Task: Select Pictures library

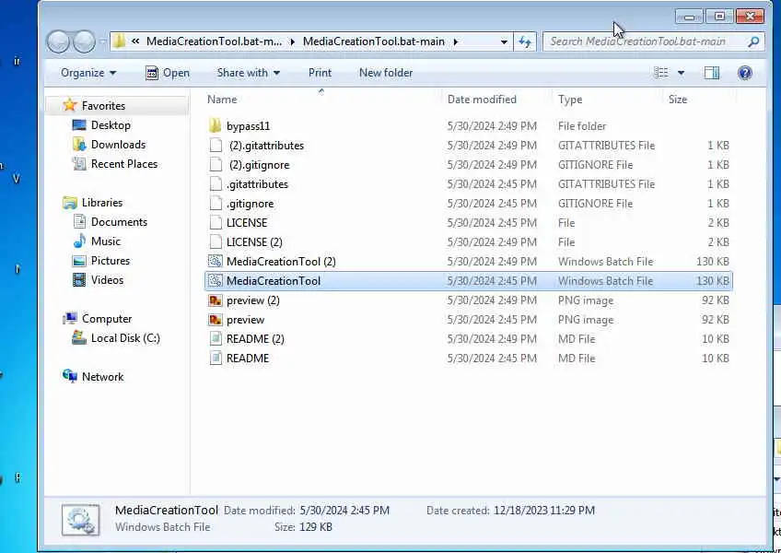Action: 111,261
